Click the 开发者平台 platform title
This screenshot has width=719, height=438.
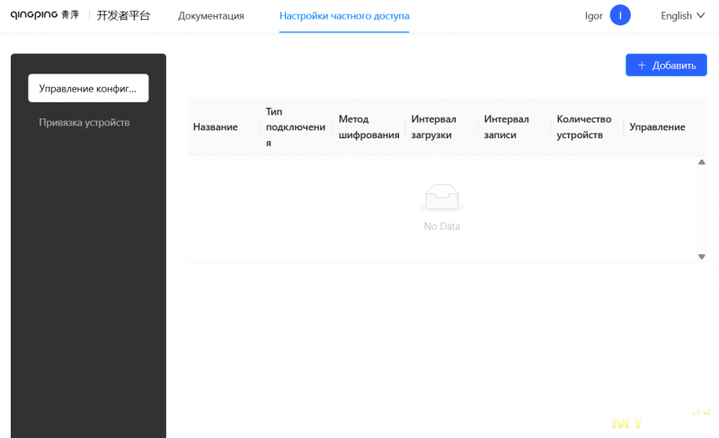coord(123,15)
